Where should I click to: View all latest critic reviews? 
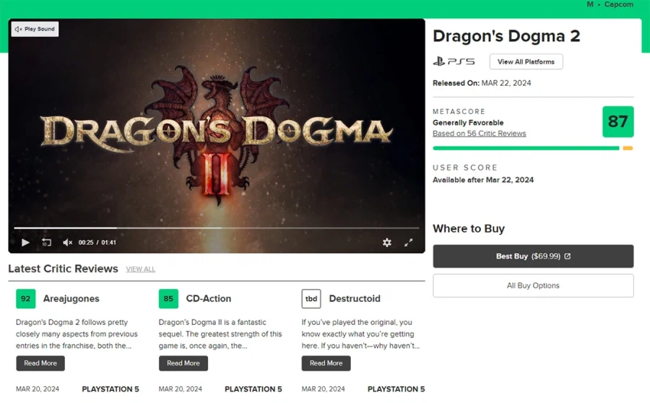tap(140, 269)
